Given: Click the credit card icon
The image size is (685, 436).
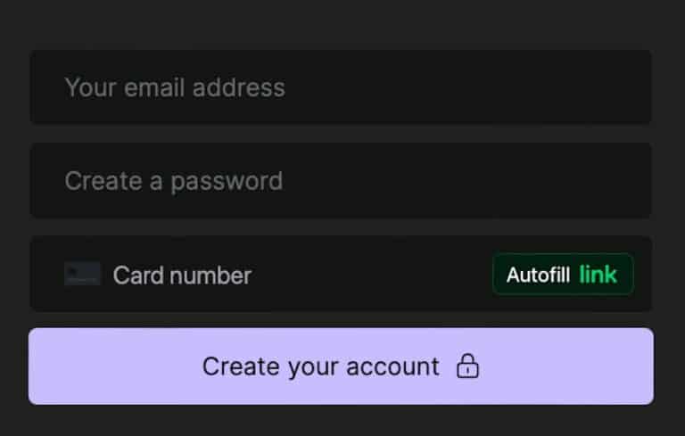Looking at the screenshot, I should (82, 275).
